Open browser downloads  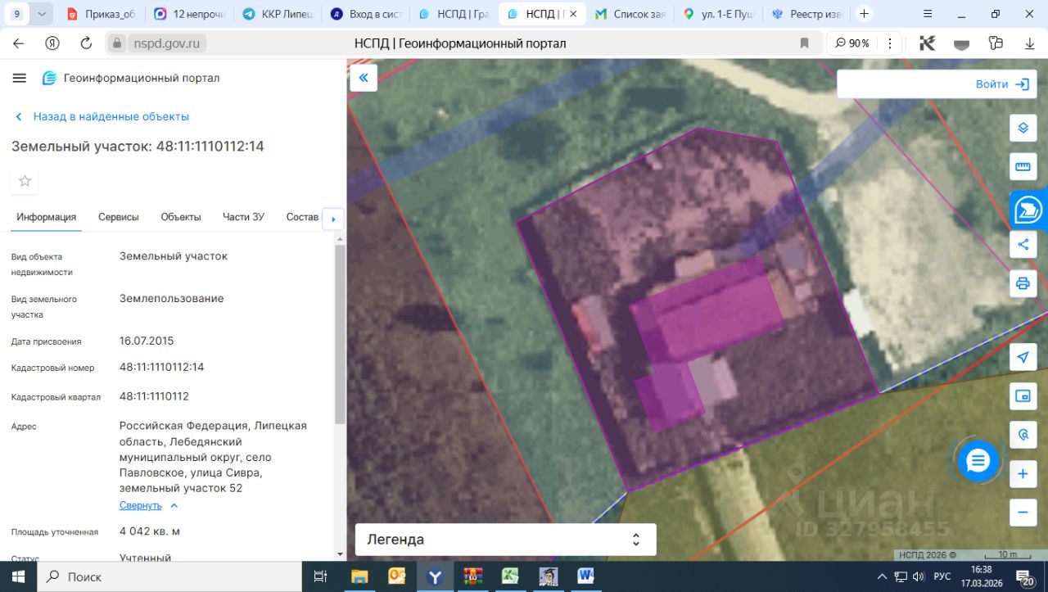(1030, 43)
